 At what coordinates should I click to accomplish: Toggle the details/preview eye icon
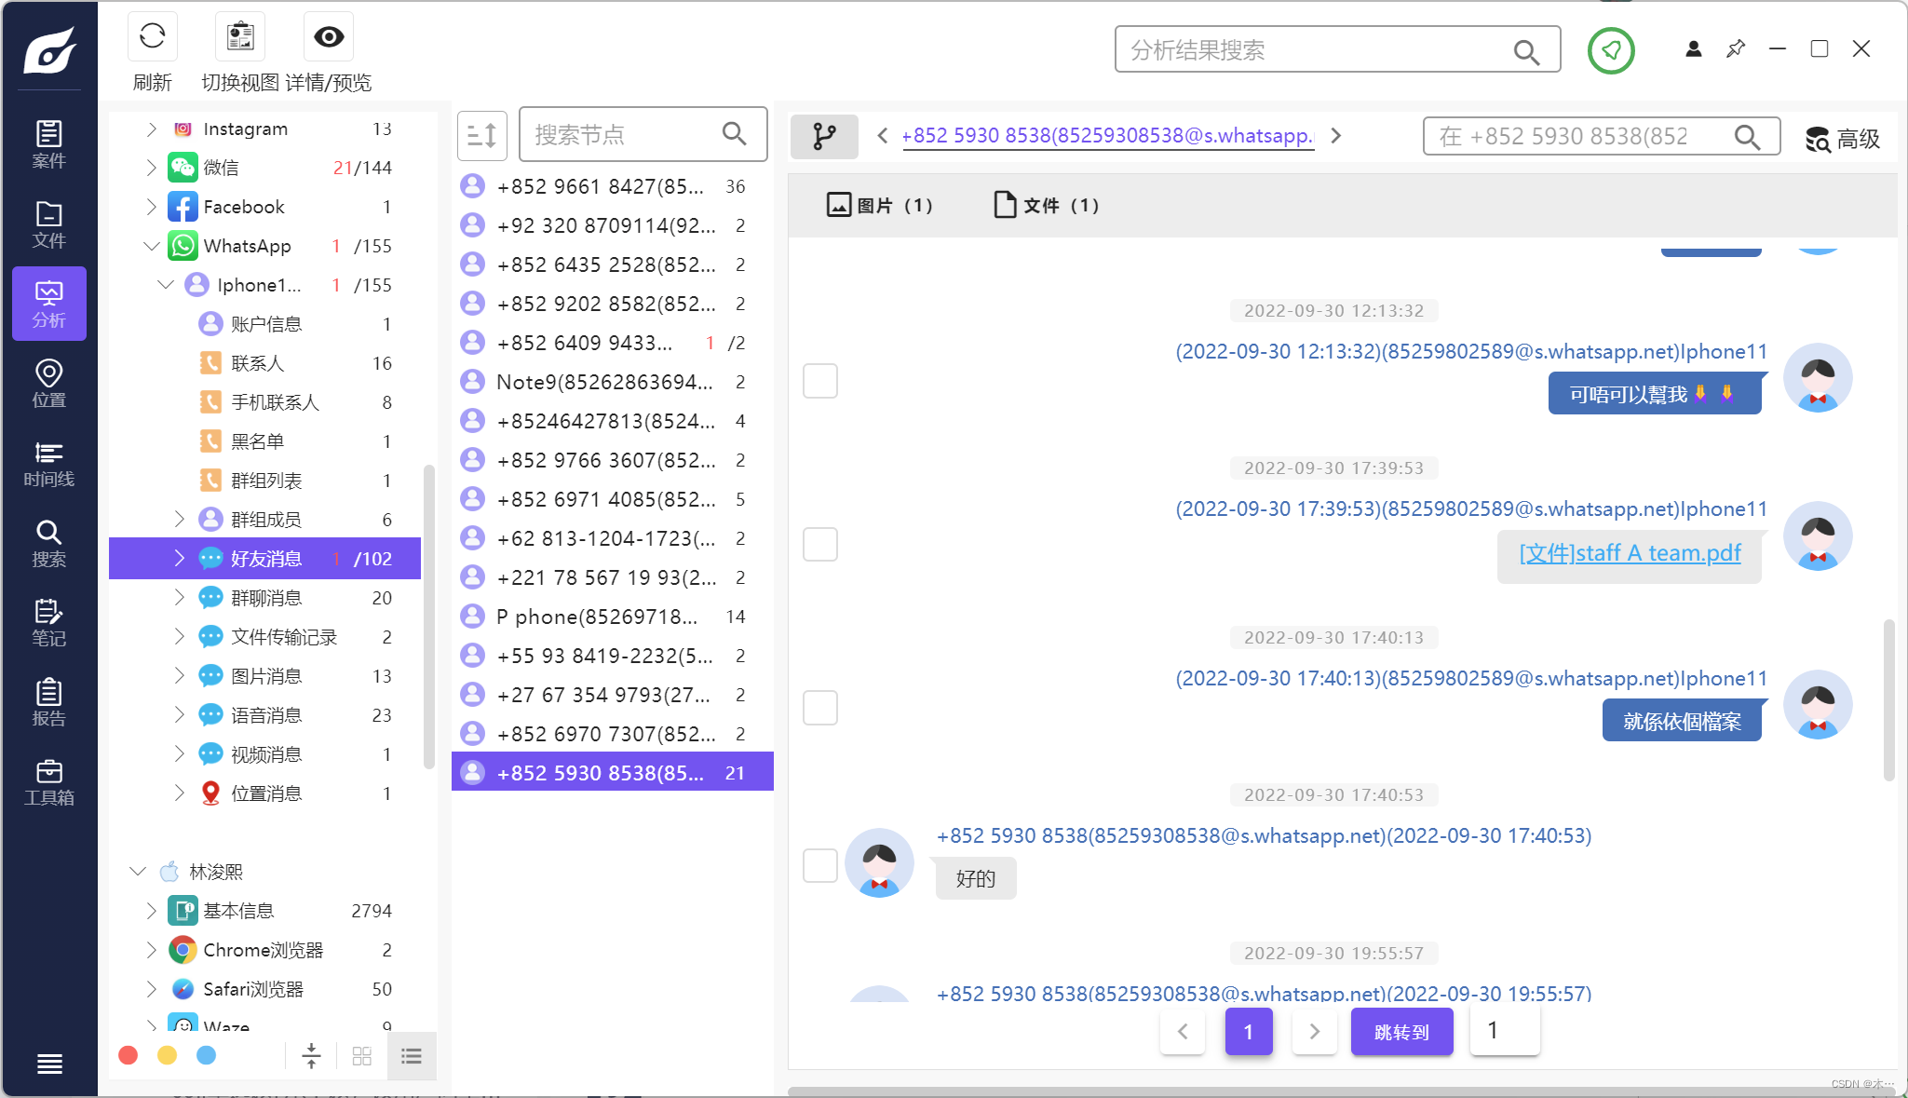(x=328, y=37)
